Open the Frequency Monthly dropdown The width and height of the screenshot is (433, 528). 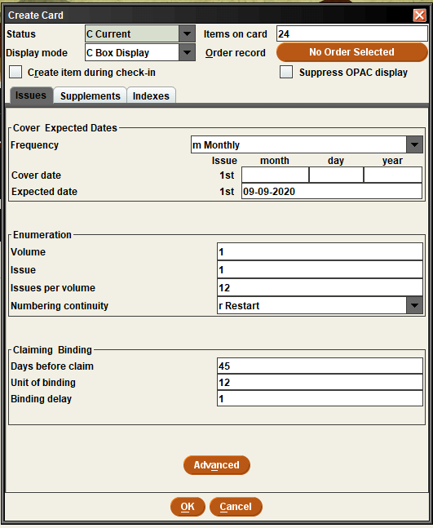click(414, 144)
